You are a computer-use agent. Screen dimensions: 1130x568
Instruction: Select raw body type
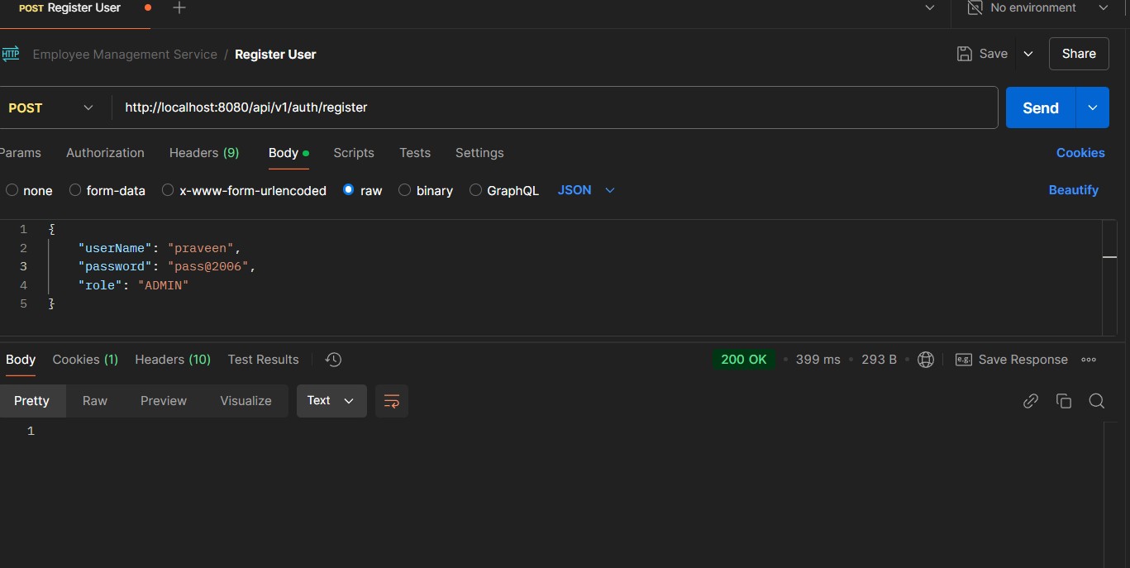pos(348,190)
